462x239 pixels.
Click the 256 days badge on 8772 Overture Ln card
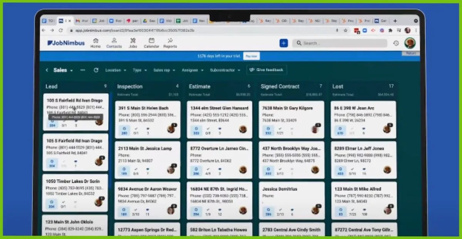[196, 171]
